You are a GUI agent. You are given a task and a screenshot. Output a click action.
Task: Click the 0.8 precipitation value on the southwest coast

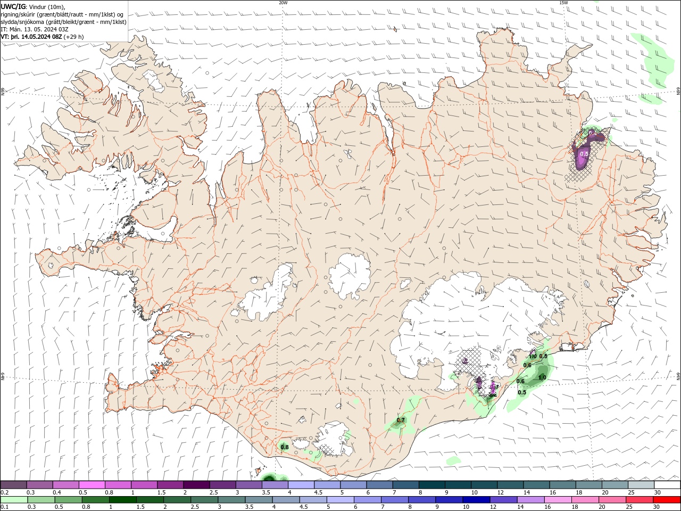[285, 447]
